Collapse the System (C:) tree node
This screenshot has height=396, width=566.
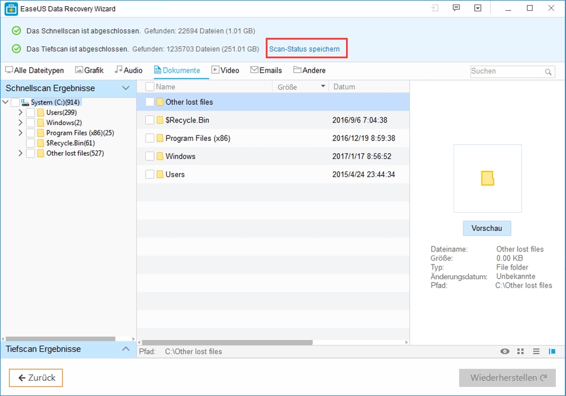pos(6,102)
